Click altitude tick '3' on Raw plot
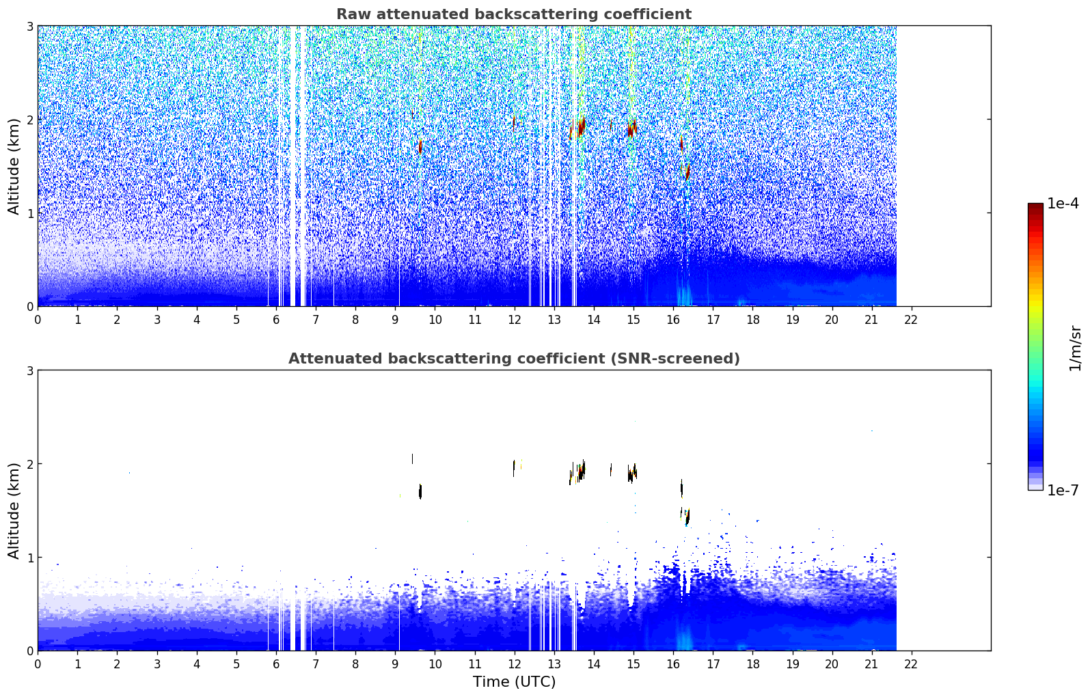The height and width of the screenshot is (697, 1090). [30, 26]
